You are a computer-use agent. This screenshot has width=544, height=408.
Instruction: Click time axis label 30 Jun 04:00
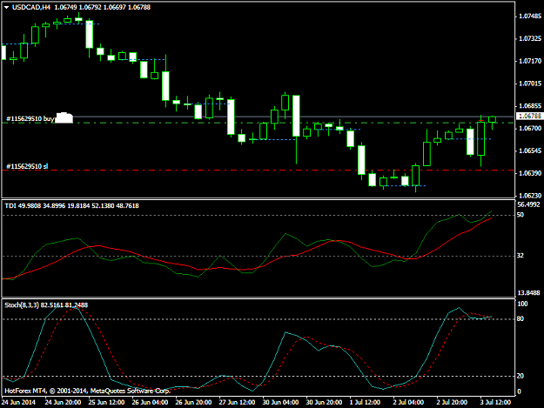pos(280,402)
